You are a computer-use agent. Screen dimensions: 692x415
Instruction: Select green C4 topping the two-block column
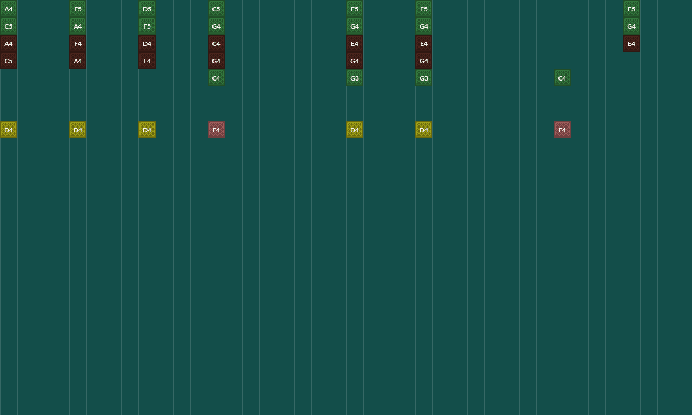[562, 78]
